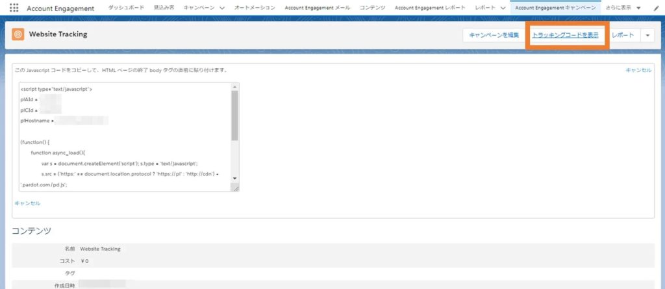Open Account Engagement レポート tab
This screenshot has height=289, width=665.
click(x=430, y=8)
